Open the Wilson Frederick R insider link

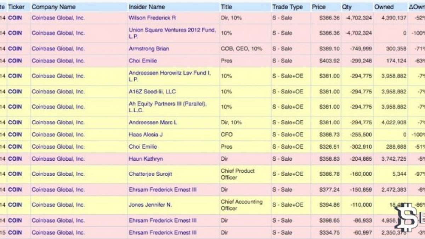point(152,18)
